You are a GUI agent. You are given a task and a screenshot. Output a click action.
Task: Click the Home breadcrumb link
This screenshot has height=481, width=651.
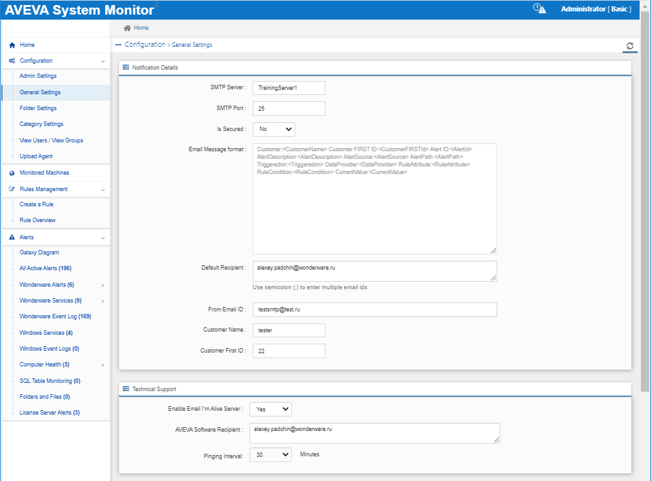pos(141,28)
